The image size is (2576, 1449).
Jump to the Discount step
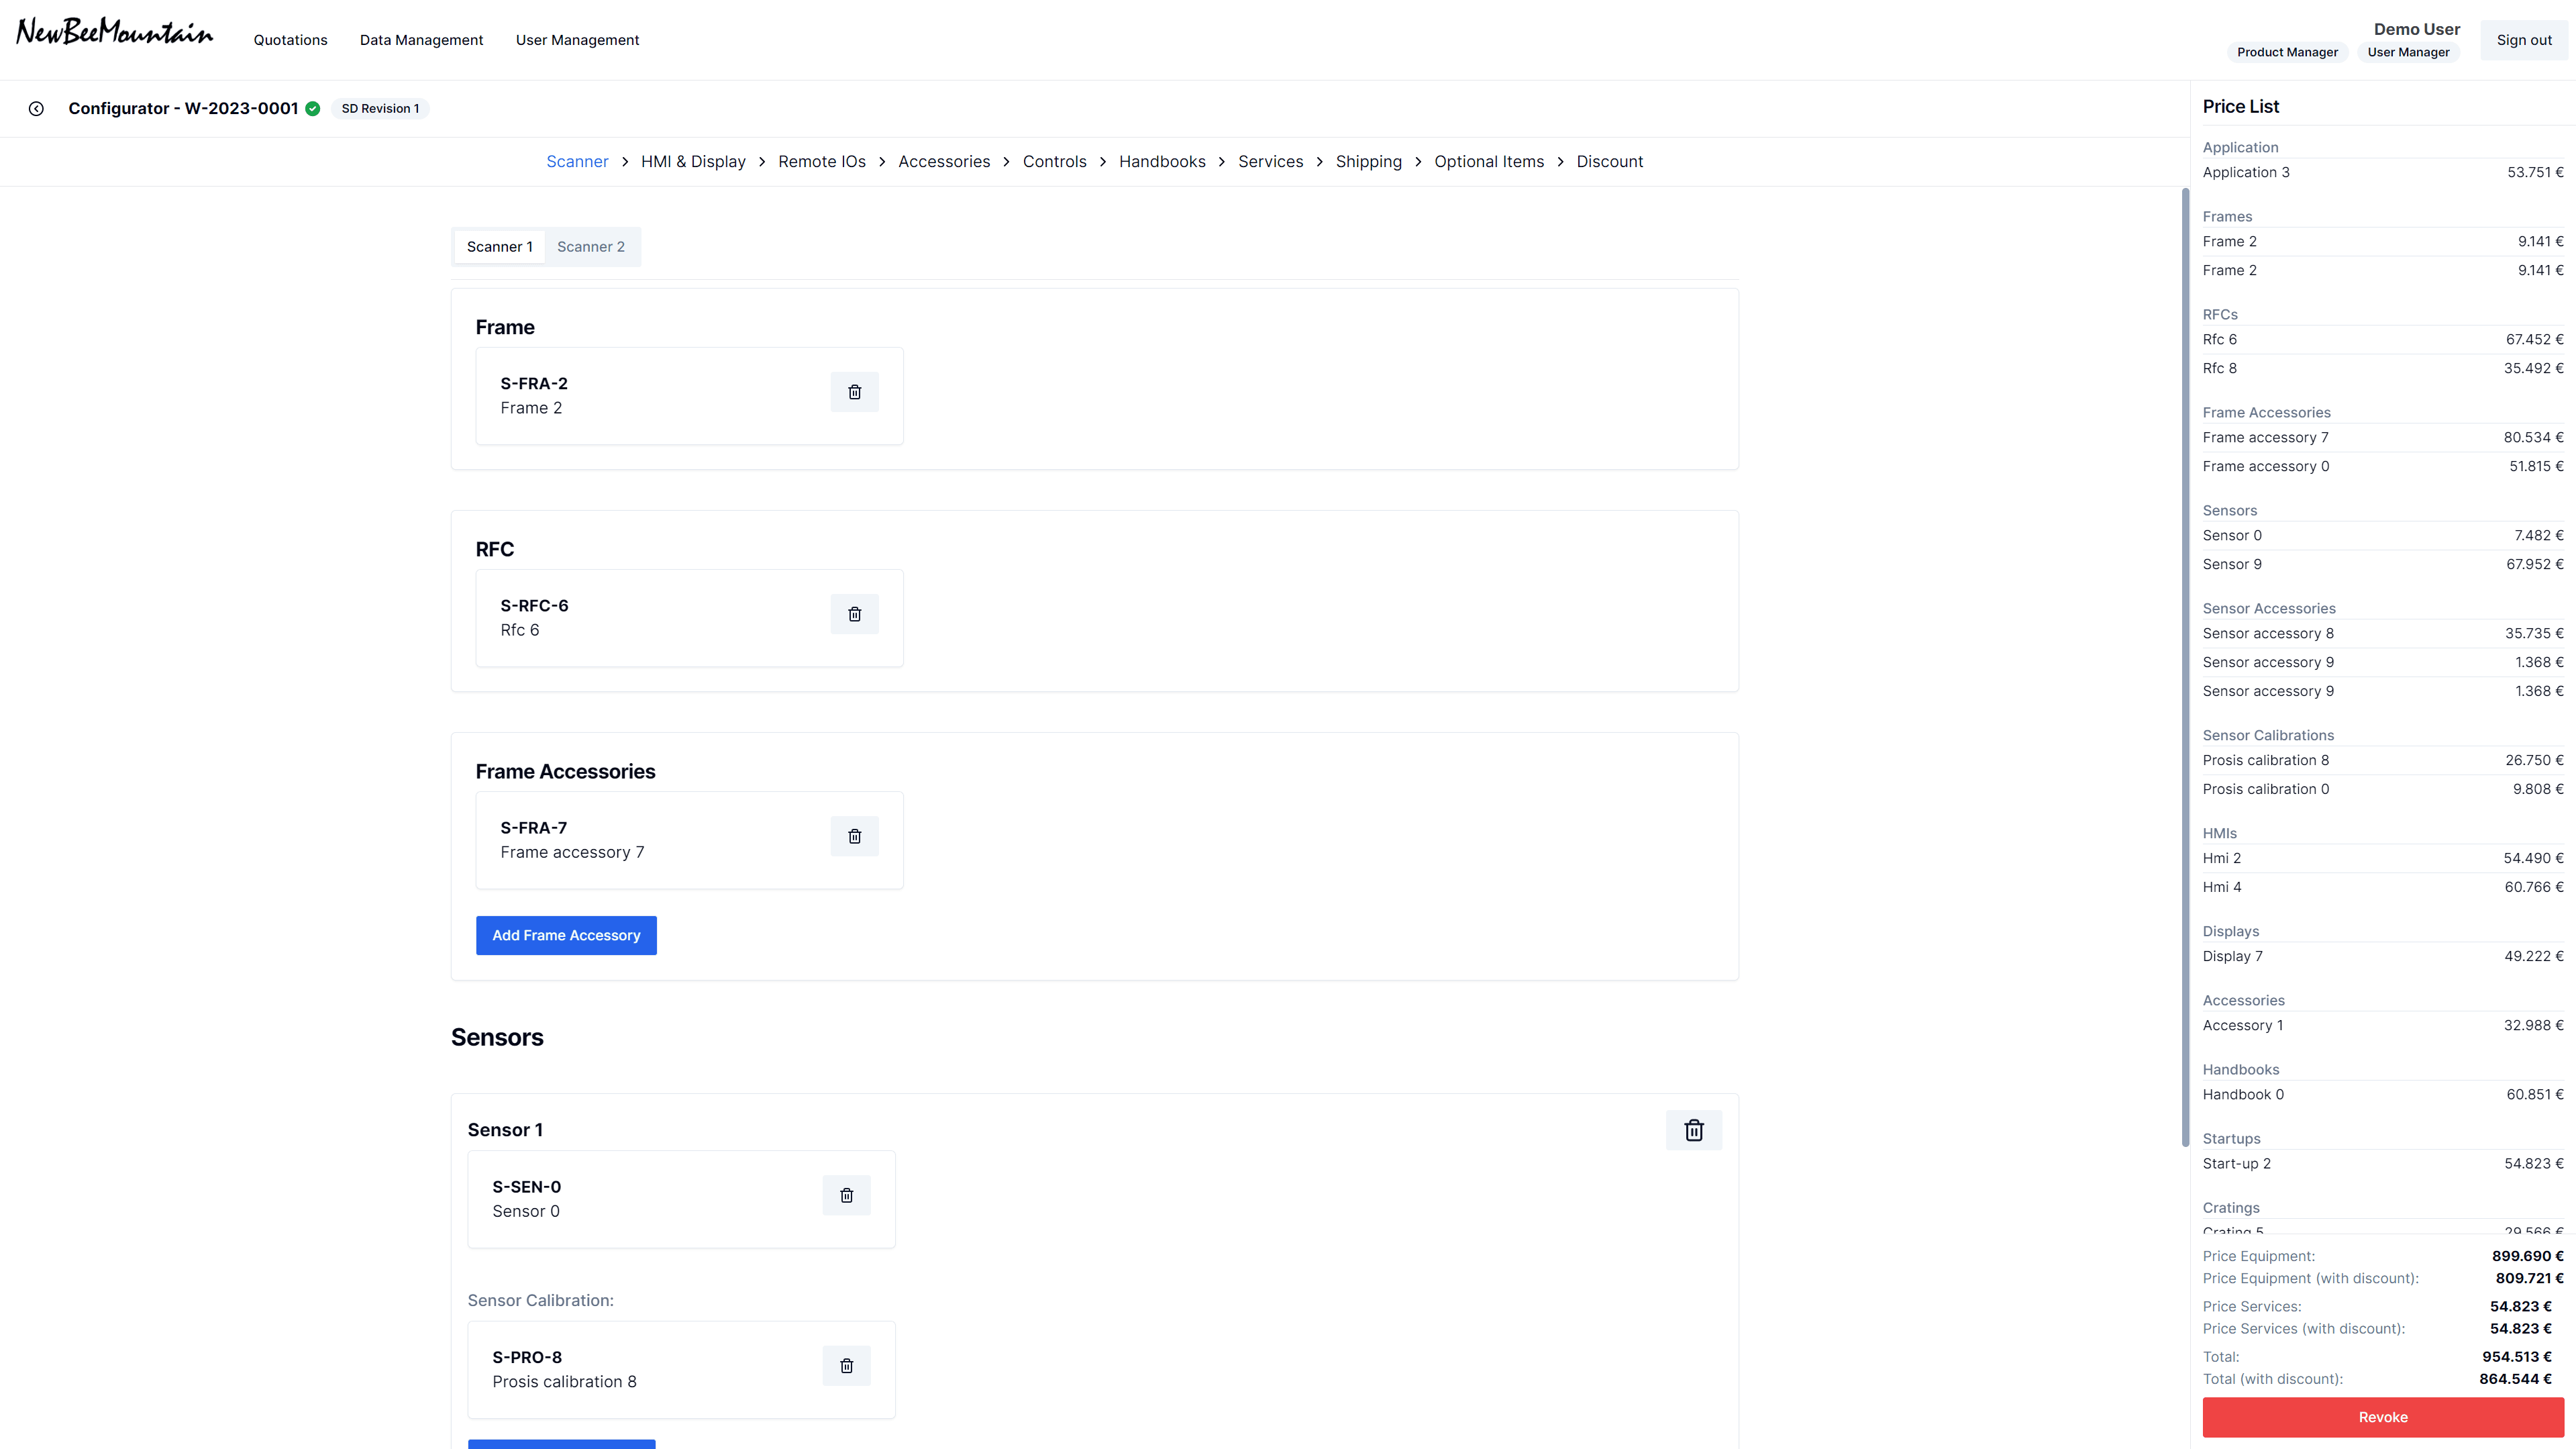1609,162
